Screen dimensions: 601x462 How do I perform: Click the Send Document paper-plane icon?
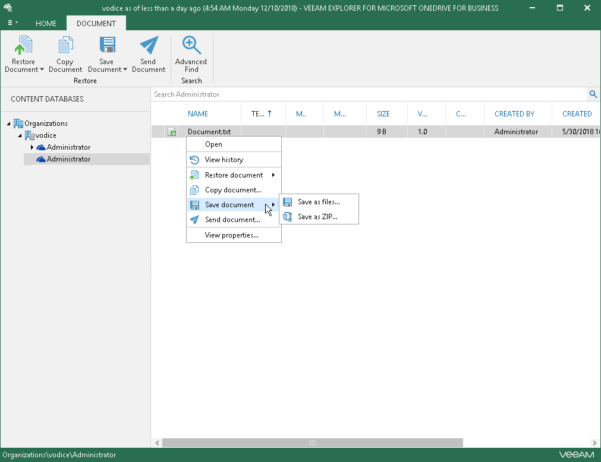(x=149, y=45)
